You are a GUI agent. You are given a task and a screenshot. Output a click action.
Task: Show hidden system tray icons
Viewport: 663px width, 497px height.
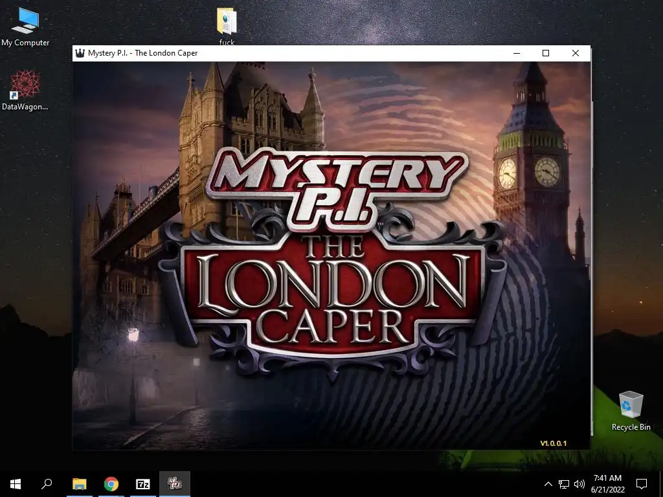click(548, 484)
